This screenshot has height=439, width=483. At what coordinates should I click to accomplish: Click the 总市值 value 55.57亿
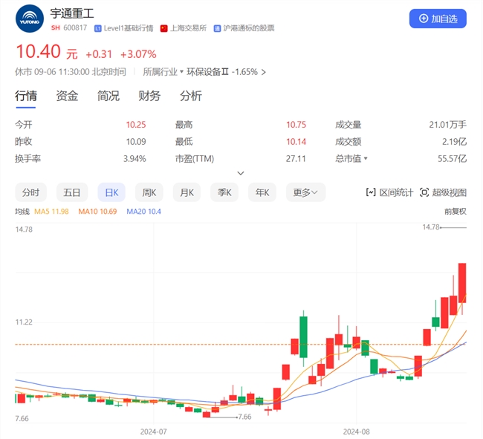453,158
